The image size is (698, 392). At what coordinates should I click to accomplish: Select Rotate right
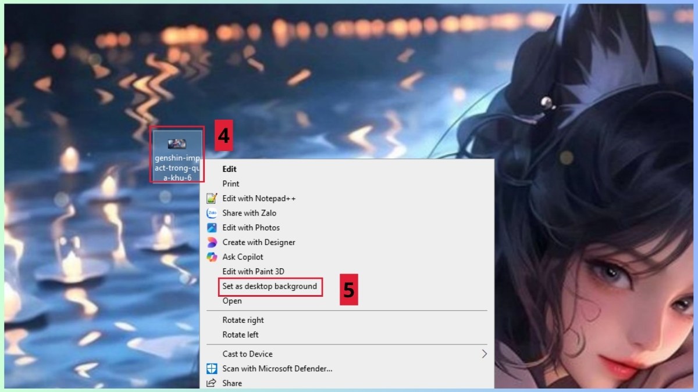pos(243,320)
